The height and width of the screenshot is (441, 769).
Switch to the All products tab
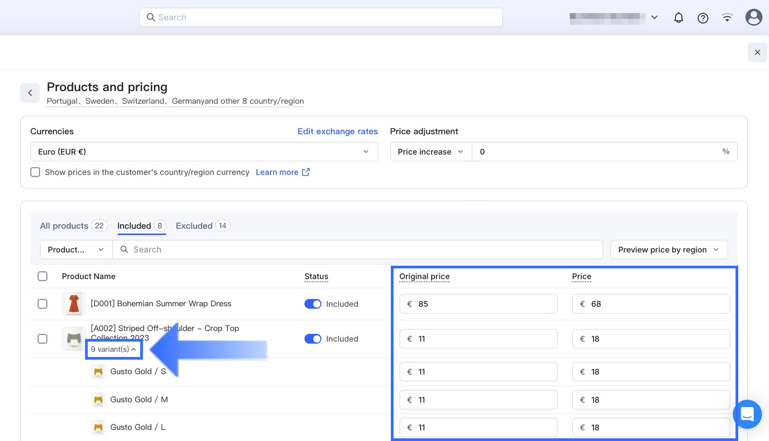tap(64, 226)
